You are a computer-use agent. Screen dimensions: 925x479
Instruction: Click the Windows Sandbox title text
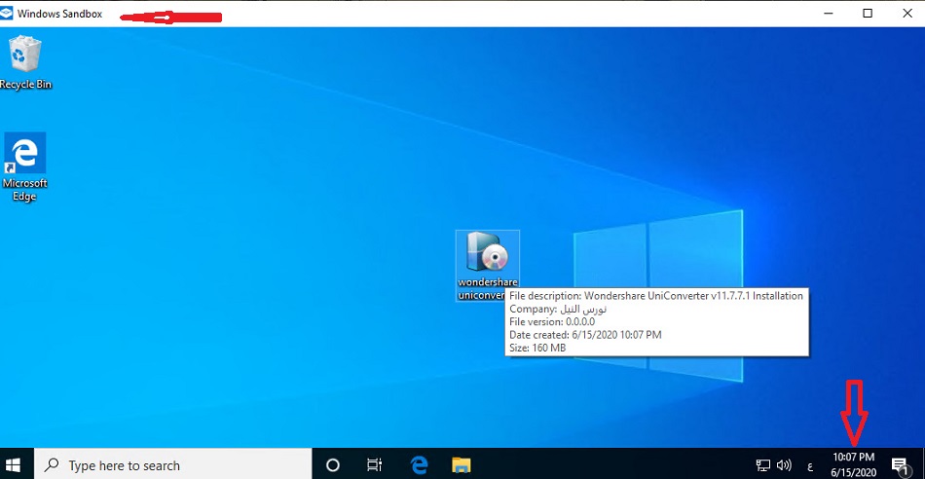59,14
